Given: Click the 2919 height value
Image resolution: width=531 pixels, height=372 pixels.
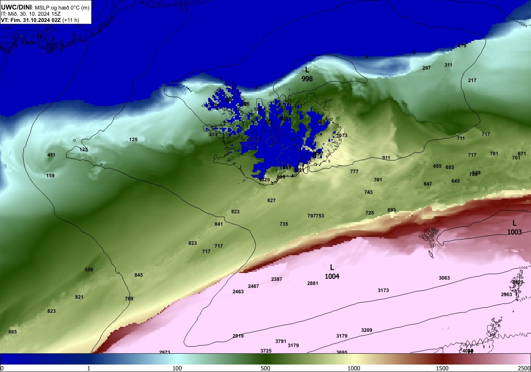Looking at the screenshot, I should [238, 336].
